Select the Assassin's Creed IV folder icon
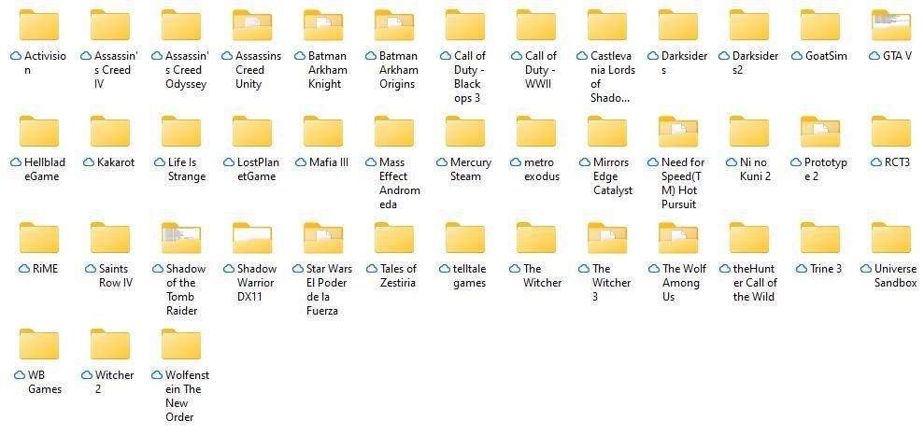924x435 pixels. click(x=110, y=25)
